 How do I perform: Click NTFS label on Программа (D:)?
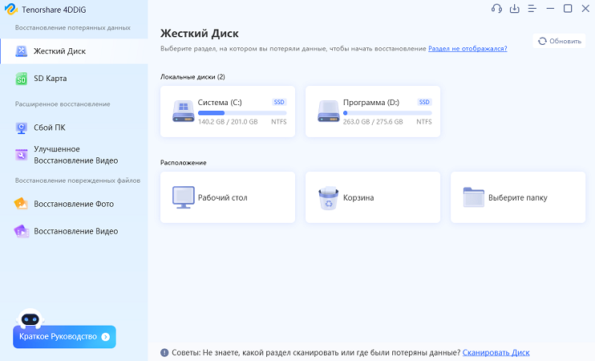click(x=424, y=122)
